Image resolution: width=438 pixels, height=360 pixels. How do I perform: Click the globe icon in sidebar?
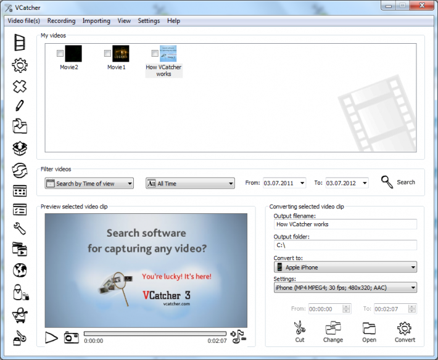tap(20, 270)
